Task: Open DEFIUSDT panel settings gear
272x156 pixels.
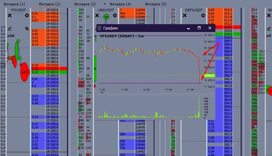Action: (x=203, y=15)
